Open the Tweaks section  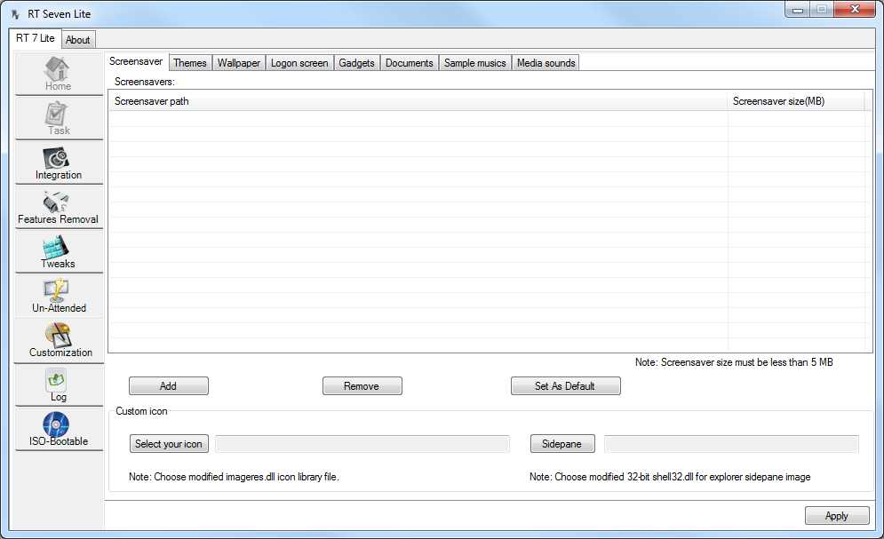[59, 252]
